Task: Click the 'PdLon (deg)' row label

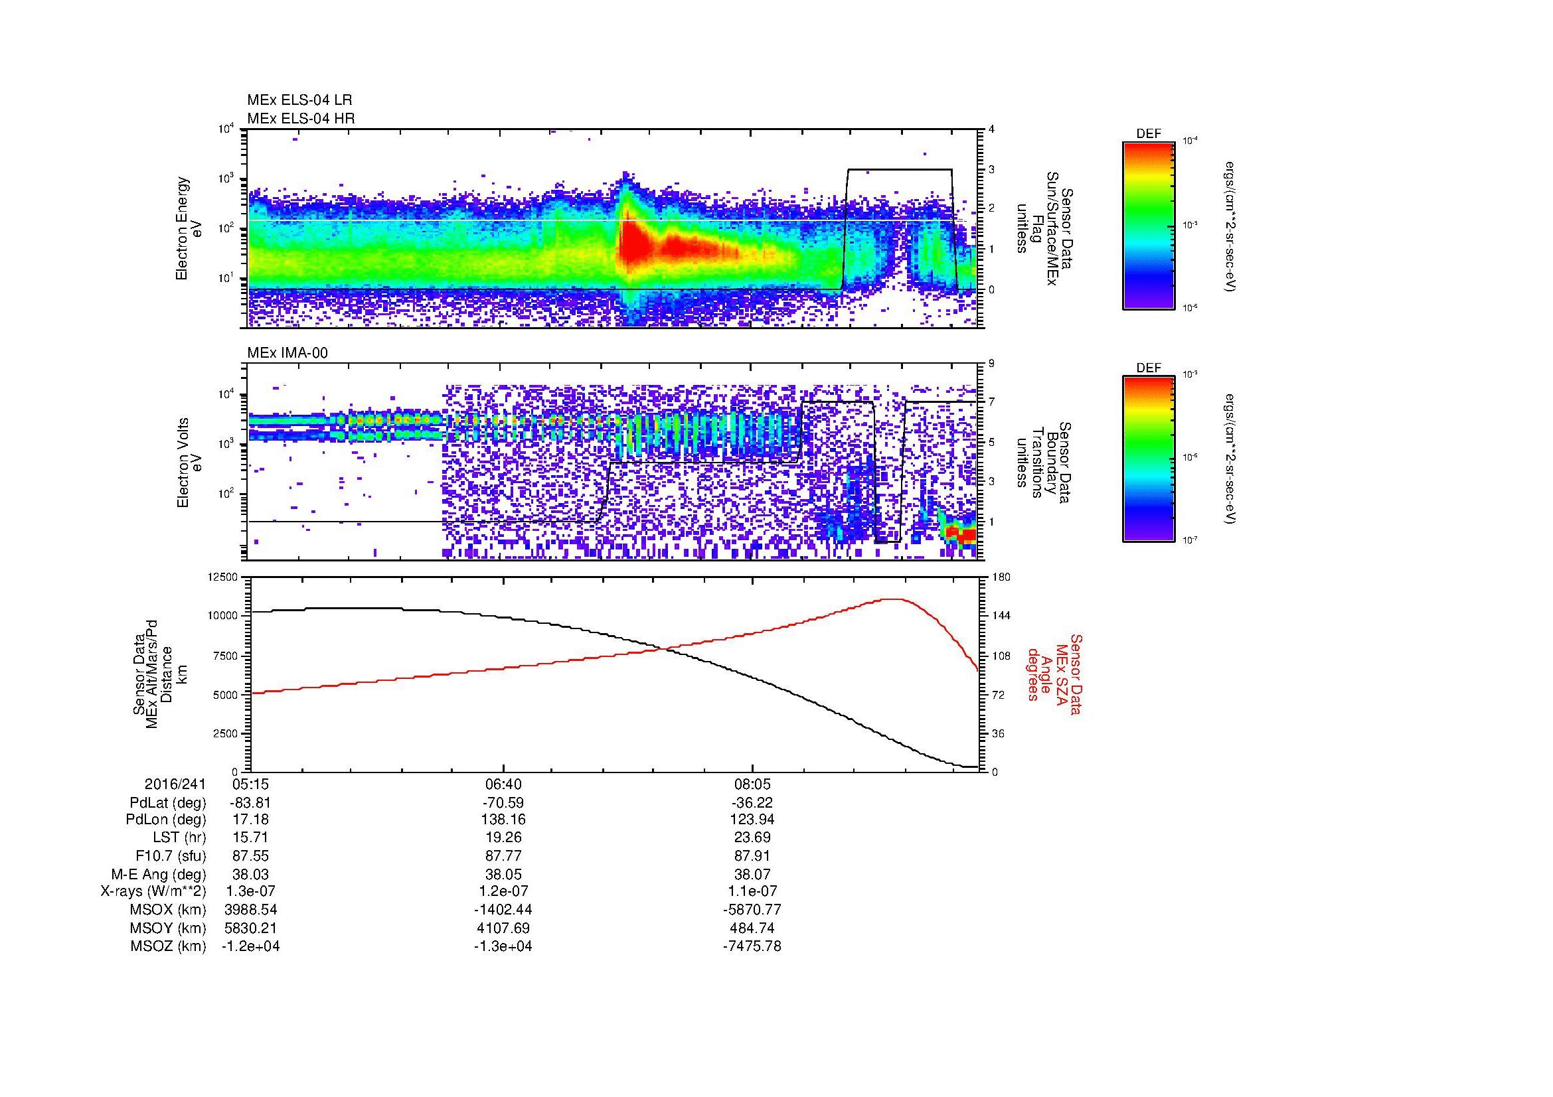Action: tap(166, 820)
